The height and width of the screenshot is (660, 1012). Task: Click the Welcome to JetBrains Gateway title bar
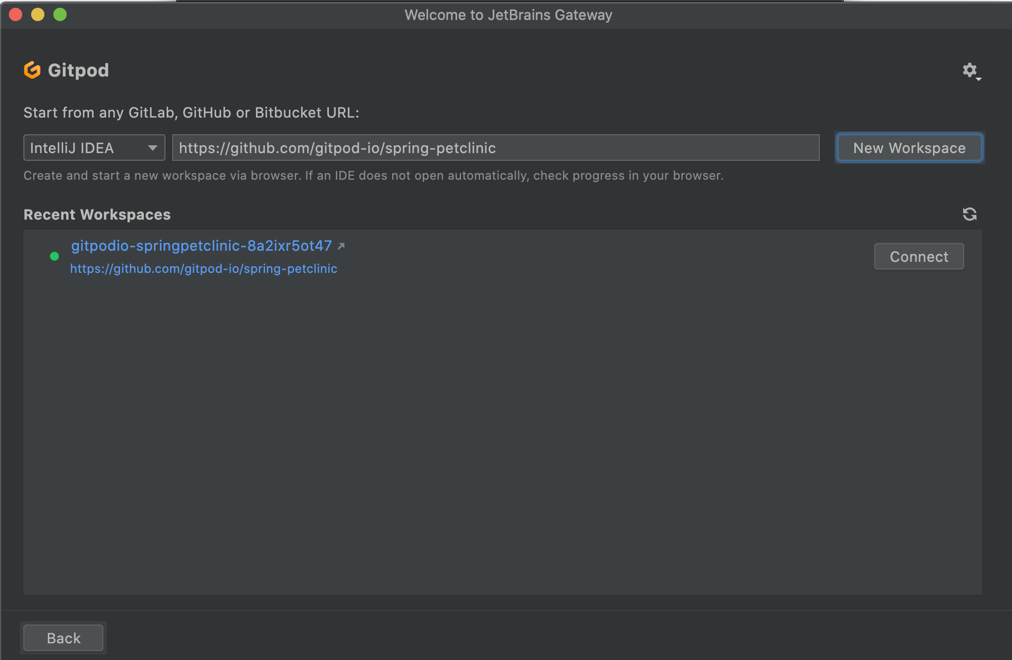508,15
